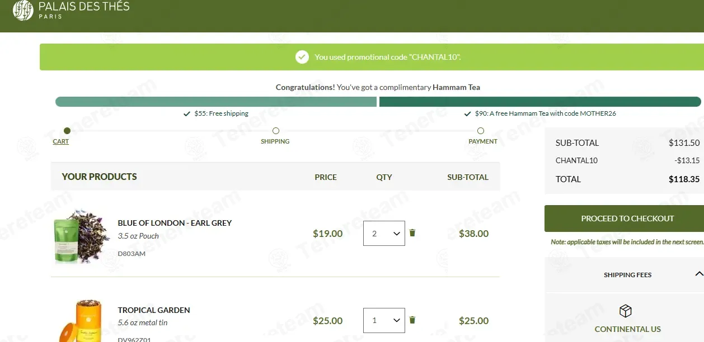Click the $55 free shipping checkmark
The width and height of the screenshot is (704, 342).
click(187, 113)
